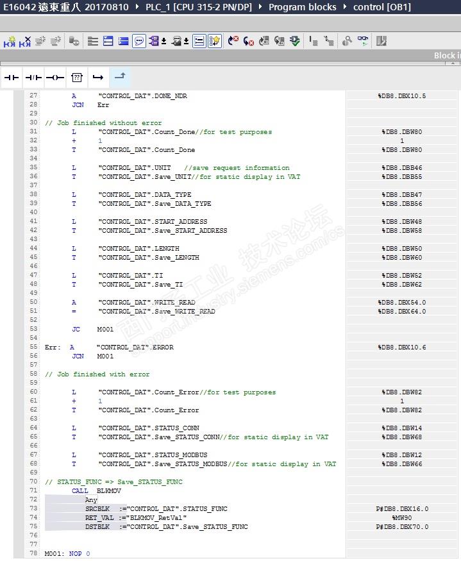The height and width of the screenshot is (561, 461).
Task: Click E16042 project name breadcrumb
Action: pyautogui.click(x=66, y=7)
